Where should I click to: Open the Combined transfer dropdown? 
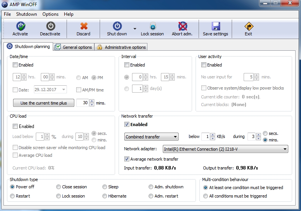pos(151,137)
